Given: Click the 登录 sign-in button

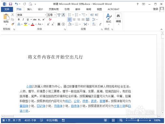Looking at the screenshot, I should (156, 9).
